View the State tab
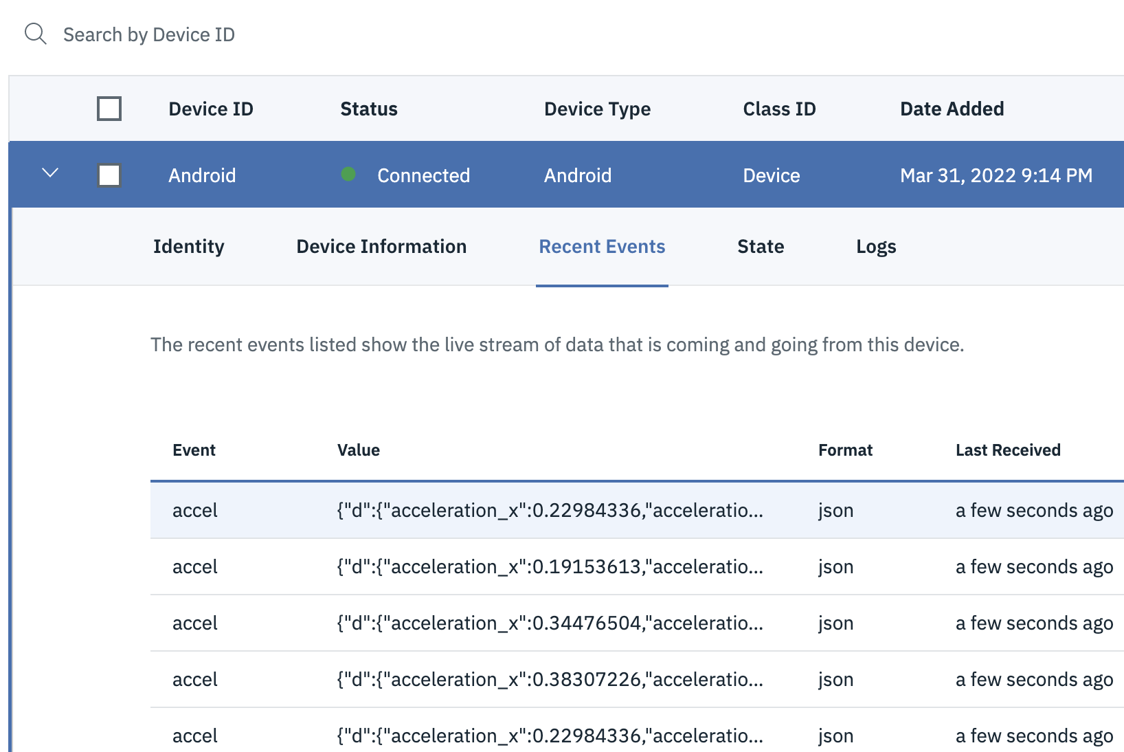 (760, 246)
